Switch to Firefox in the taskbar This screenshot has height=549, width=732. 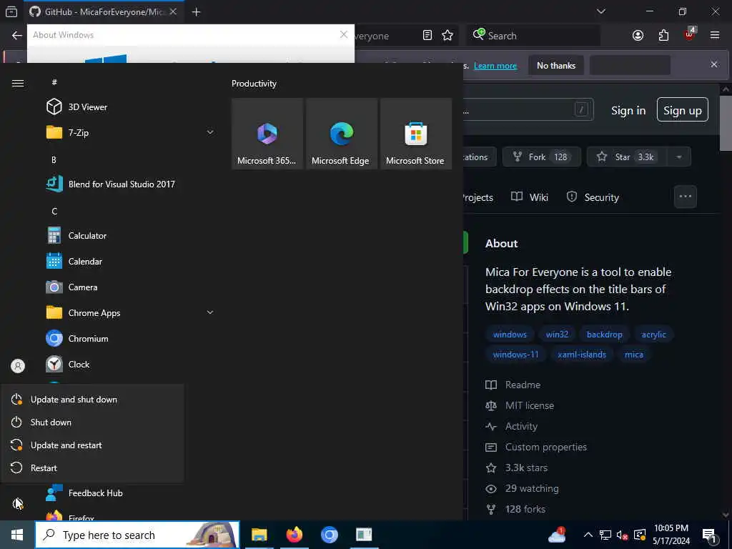click(x=295, y=535)
